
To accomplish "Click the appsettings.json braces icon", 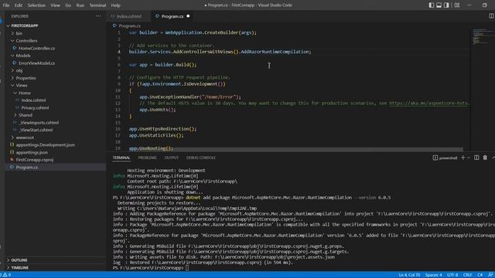I will pos(12,152).
